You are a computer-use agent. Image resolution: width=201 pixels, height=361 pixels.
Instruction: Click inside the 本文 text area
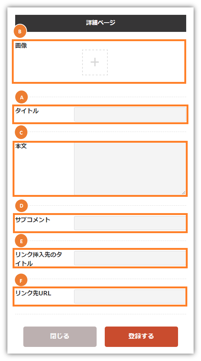coord(130,169)
